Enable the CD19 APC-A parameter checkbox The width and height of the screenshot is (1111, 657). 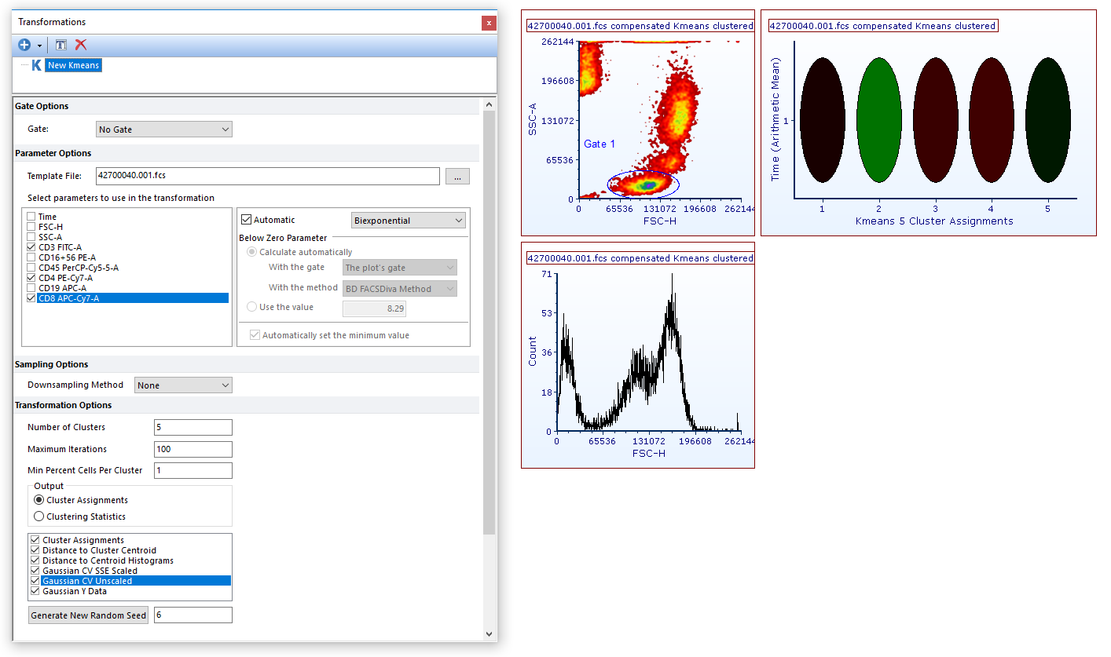(x=31, y=288)
